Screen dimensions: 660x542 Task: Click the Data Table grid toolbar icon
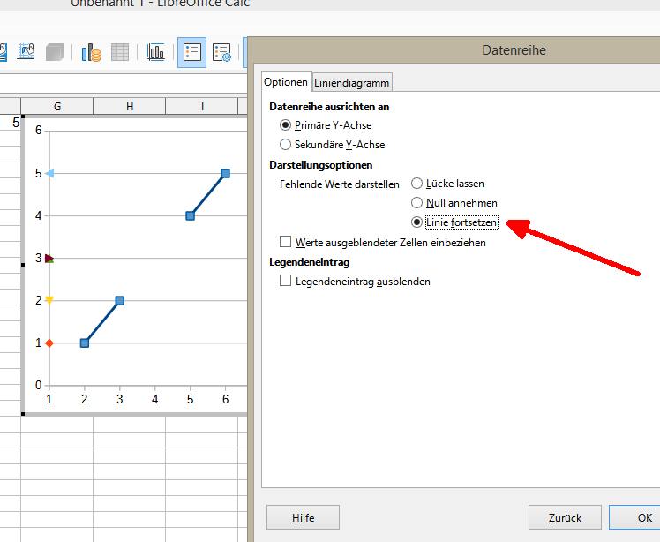(120, 52)
